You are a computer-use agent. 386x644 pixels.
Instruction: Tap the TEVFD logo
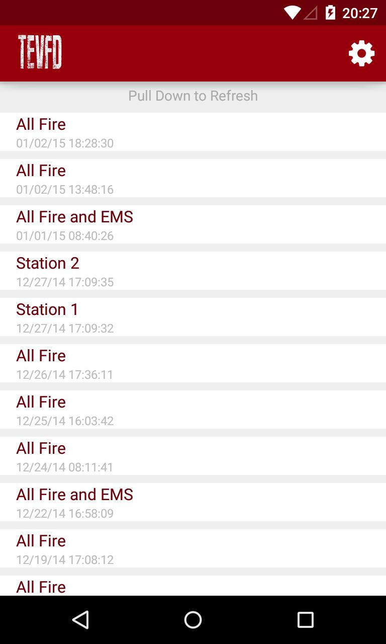pos(40,52)
